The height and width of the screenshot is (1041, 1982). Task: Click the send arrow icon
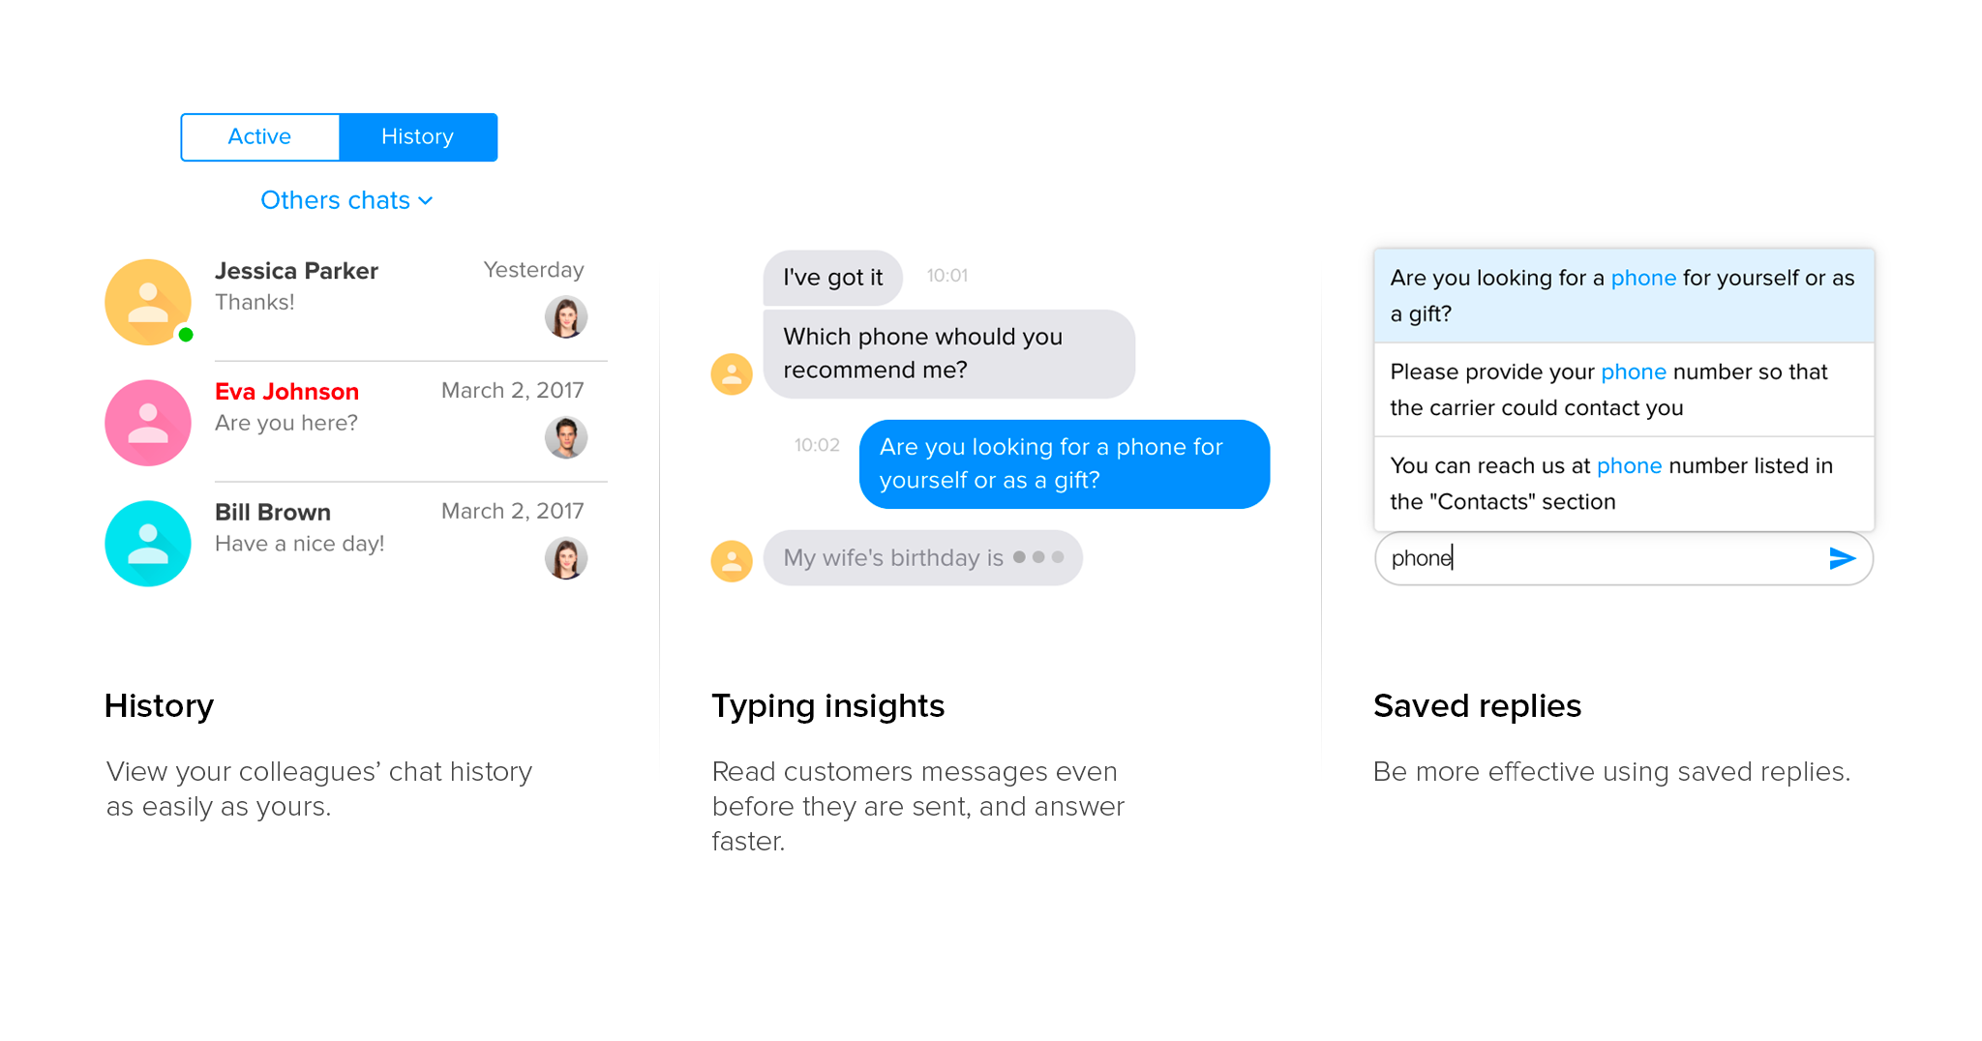pyautogui.click(x=1842, y=558)
